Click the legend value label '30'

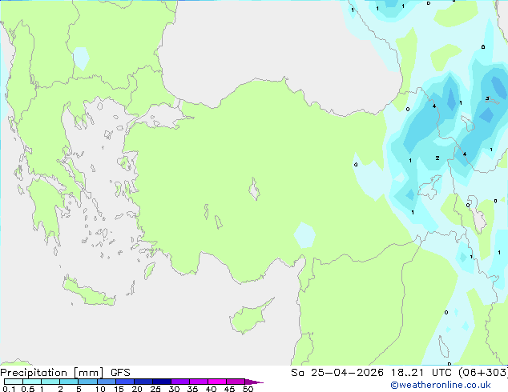[174, 389]
